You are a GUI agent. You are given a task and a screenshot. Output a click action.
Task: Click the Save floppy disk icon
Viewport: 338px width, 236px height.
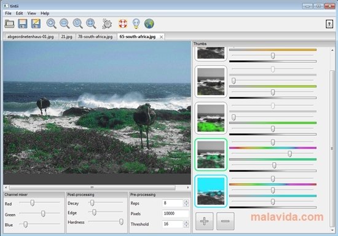click(22, 24)
